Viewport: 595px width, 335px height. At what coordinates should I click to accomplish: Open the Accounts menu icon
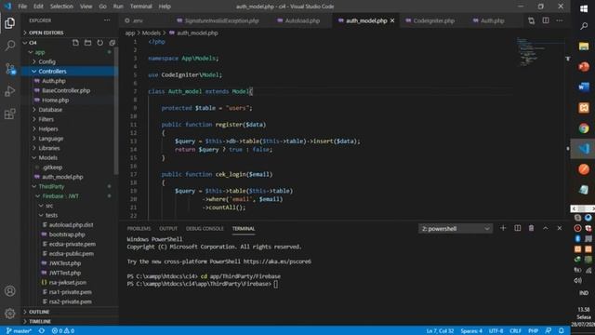10,291
